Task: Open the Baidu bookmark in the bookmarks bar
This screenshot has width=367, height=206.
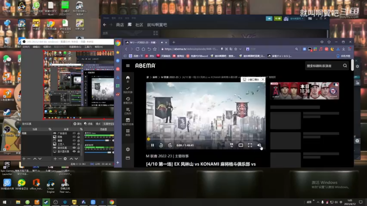Action: (x=136, y=56)
